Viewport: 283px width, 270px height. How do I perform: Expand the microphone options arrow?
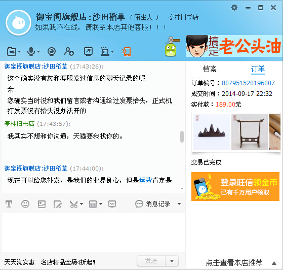38,52
